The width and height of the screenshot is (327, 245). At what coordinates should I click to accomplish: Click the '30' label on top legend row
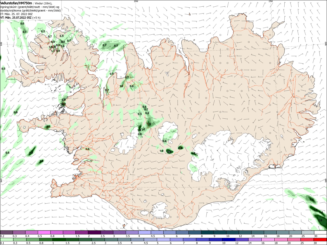(x=316, y=236)
